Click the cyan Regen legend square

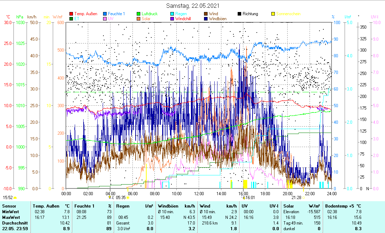[172, 14]
